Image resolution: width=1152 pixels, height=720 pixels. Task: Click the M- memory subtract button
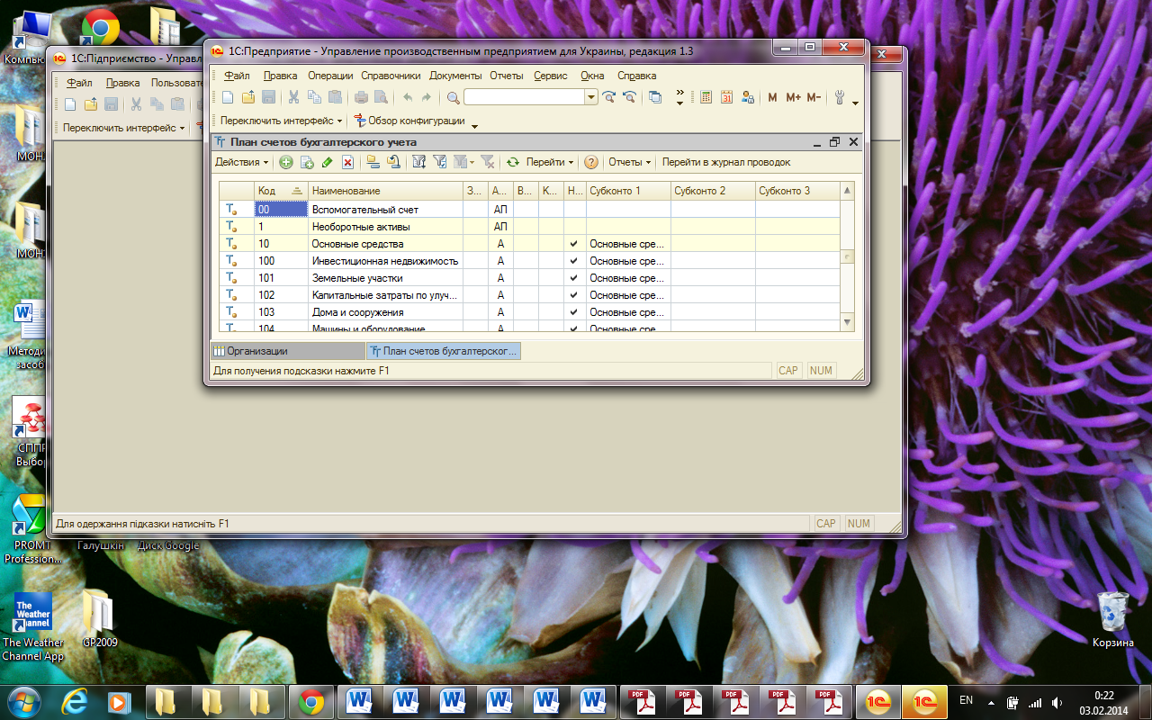(814, 97)
